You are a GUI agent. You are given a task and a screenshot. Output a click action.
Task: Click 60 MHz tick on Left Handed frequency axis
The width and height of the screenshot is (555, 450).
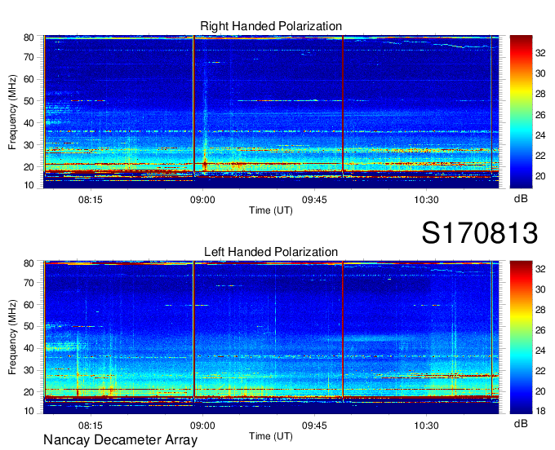(29, 305)
